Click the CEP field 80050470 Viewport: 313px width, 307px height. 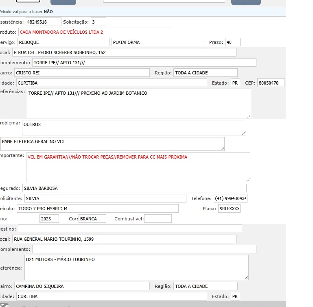tap(271, 83)
